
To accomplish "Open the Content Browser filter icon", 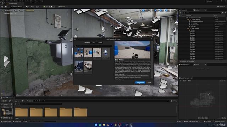I will click(x=16, y=104).
